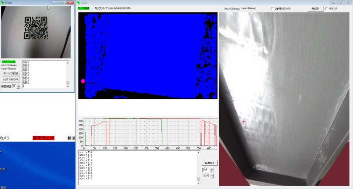The width and height of the screenshot is (353, 189).
Task: Toggle the debug checkbox beside the re-run button
Action: tap(326, 9)
